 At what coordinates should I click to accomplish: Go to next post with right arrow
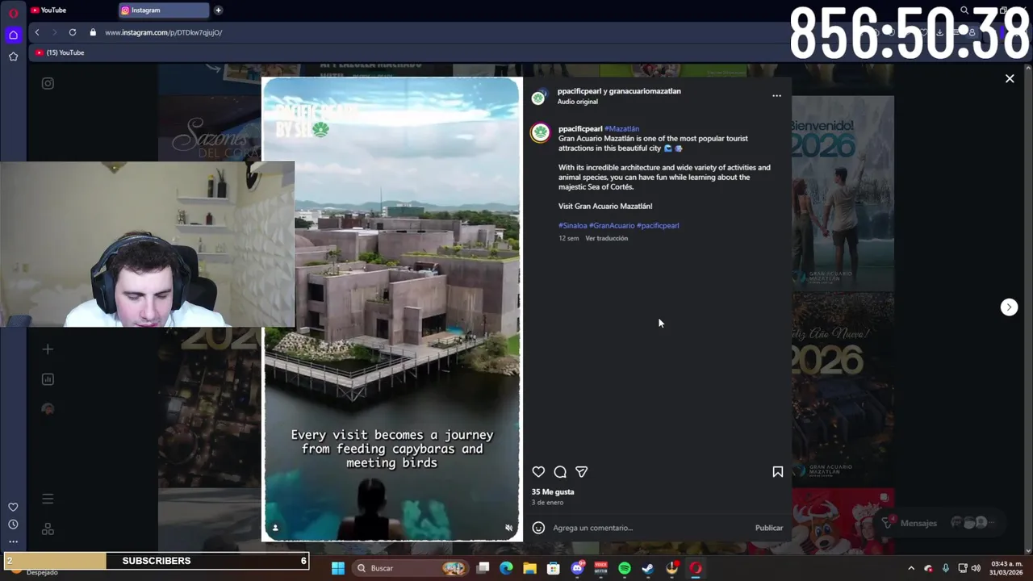pyautogui.click(x=1009, y=307)
